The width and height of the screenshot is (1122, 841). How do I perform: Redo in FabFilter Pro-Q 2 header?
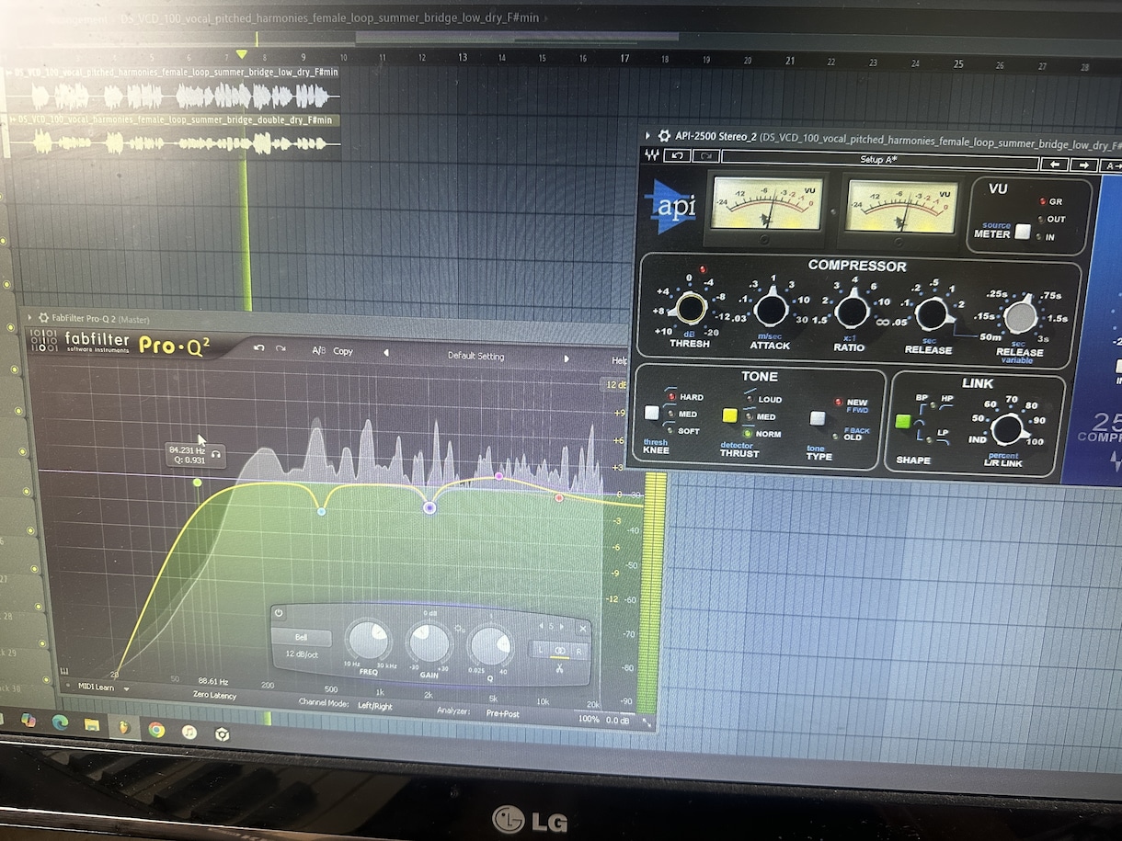(280, 349)
